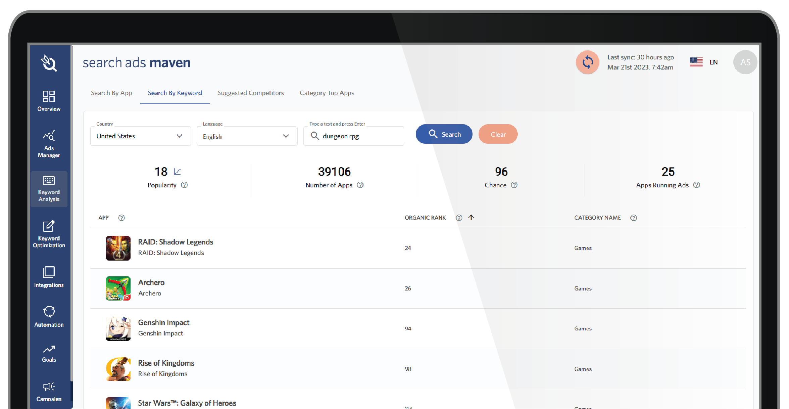Open the Ads Manager sidebar section
The width and height of the screenshot is (789, 409).
pyautogui.click(x=49, y=144)
